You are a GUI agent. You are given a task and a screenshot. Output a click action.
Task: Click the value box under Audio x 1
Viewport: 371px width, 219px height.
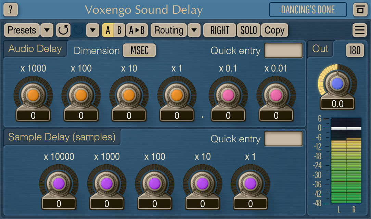click(x=177, y=116)
